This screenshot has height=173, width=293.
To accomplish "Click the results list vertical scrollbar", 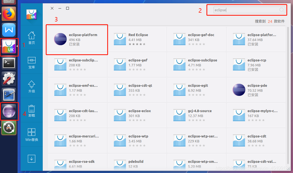I will [288, 95].
